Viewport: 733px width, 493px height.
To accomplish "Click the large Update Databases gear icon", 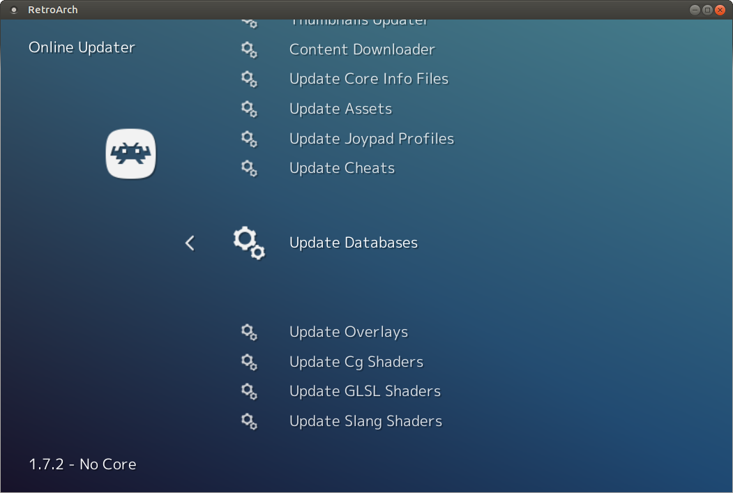I will [249, 243].
